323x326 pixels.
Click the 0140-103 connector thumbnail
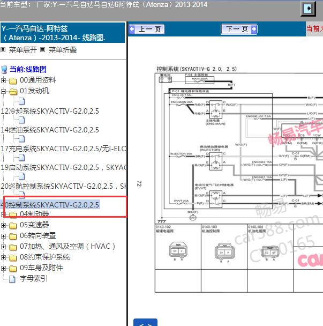pyautogui.click(x=224, y=252)
